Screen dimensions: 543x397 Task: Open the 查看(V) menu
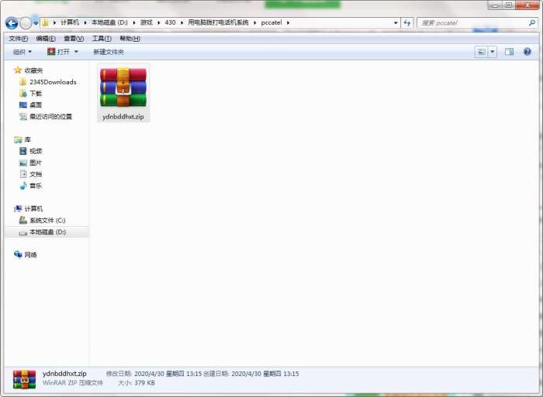coord(74,39)
